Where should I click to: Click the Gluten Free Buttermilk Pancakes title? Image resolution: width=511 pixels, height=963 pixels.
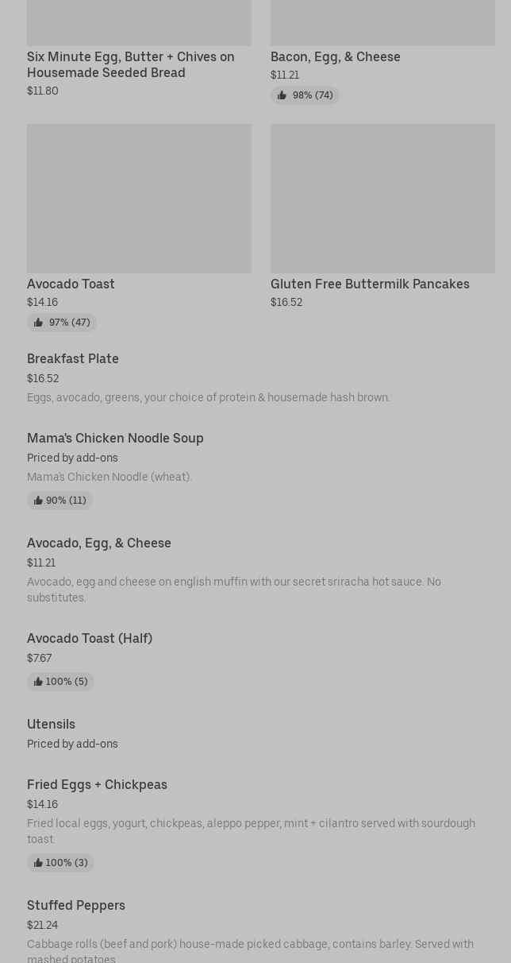pyautogui.click(x=370, y=284)
